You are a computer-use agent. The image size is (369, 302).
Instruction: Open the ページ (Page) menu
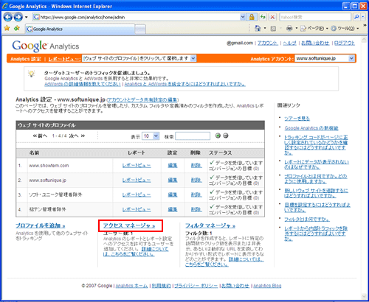(314, 29)
